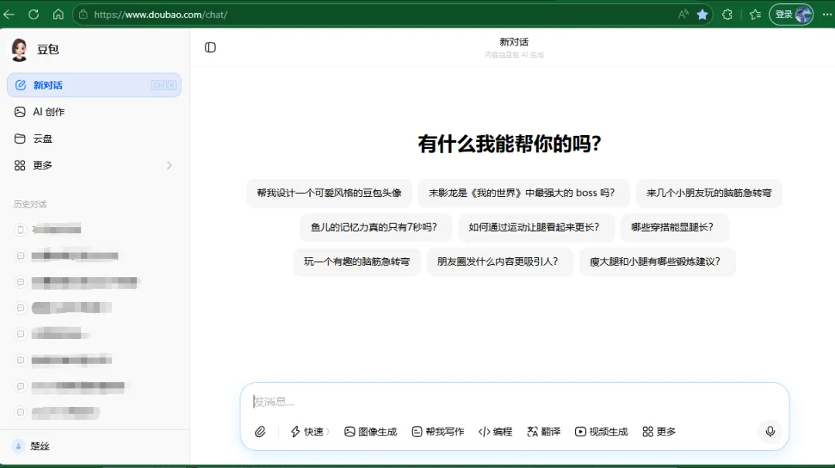Collapse the sidebar with panel toggle icon
The width and height of the screenshot is (835, 468).
coord(210,47)
